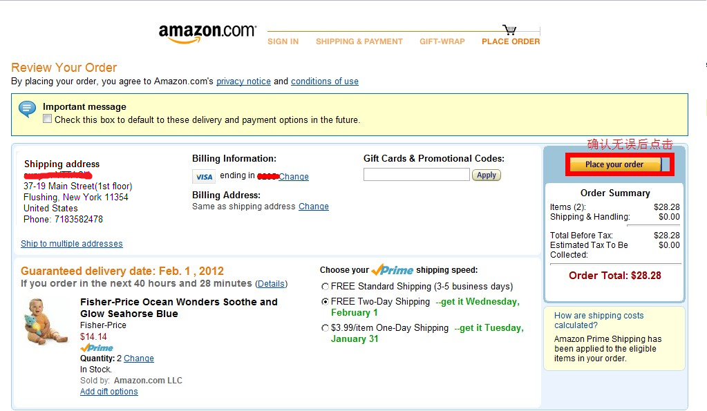
Task: Open Ship to multiple addresses link
Action: [x=72, y=243]
